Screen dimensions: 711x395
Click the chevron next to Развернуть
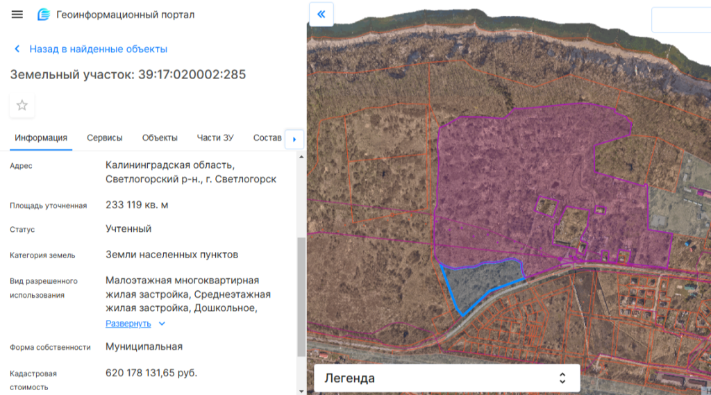pos(162,323)
